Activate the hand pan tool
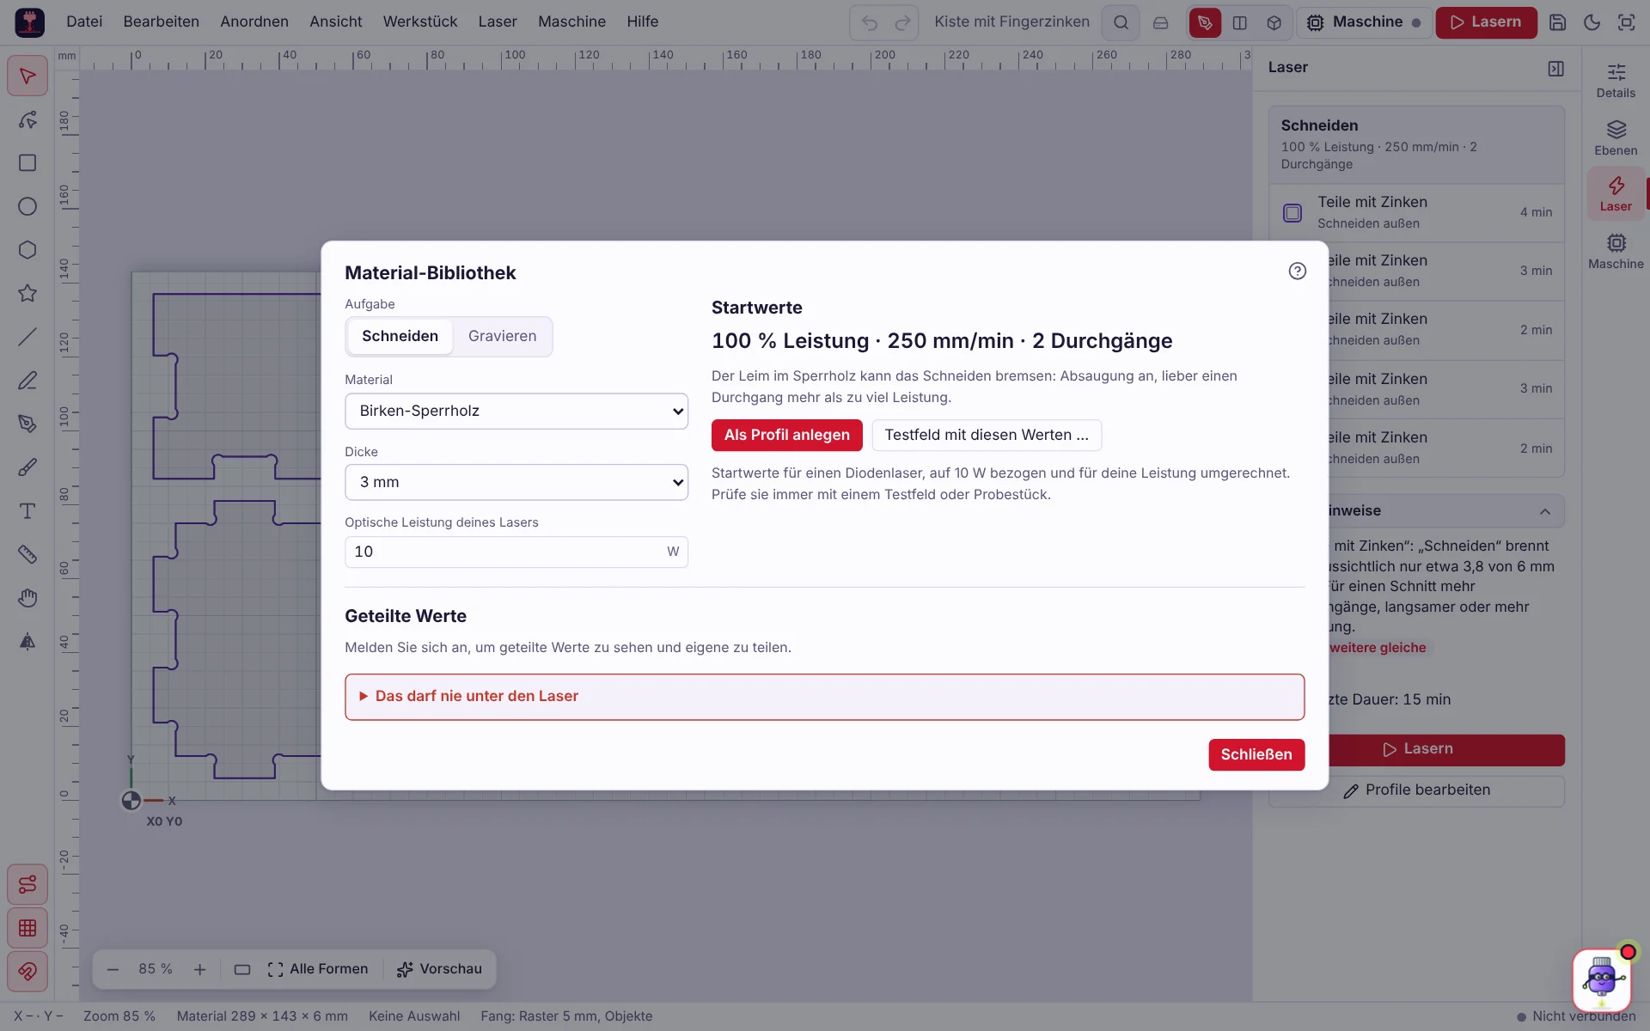This screenshot has width=1650, height=1031. tap(27, 598)
